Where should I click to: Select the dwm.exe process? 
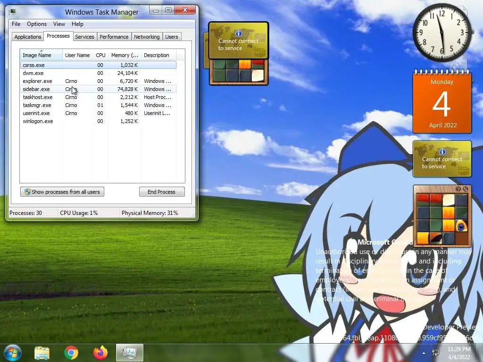click(x=98, y=73)
